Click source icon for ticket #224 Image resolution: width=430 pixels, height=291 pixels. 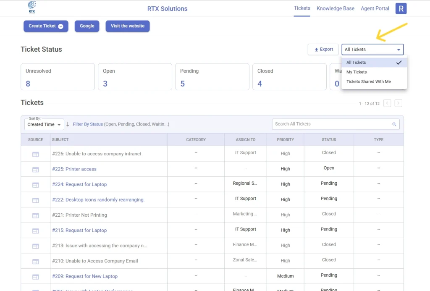point(35,185)
